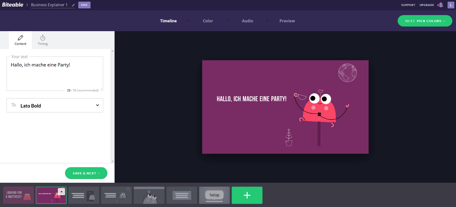Click the Save & Next button
The image size is (456, 207).
[x=86, y=173]
